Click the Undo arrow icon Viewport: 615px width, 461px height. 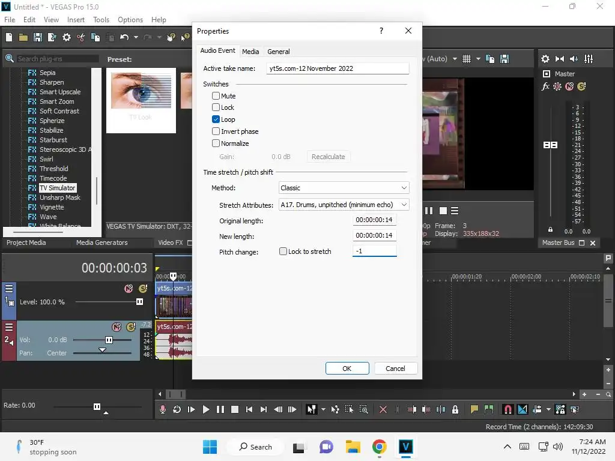point(124,37)
